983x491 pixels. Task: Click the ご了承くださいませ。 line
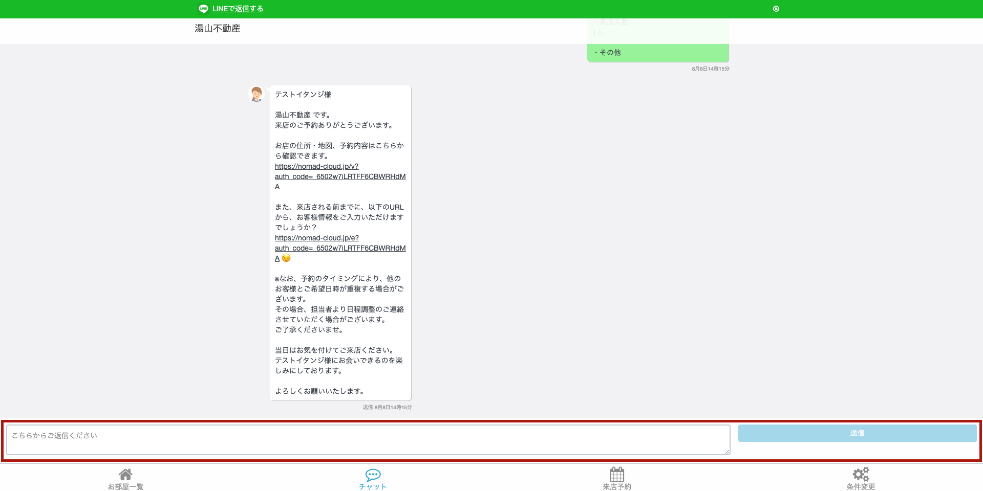coord(310,330)
